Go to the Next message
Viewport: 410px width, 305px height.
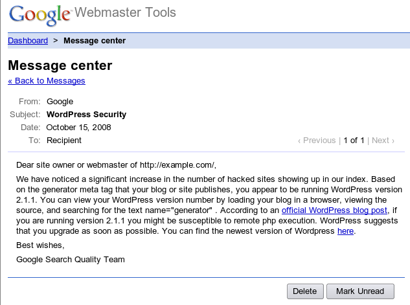click(382, 140)
